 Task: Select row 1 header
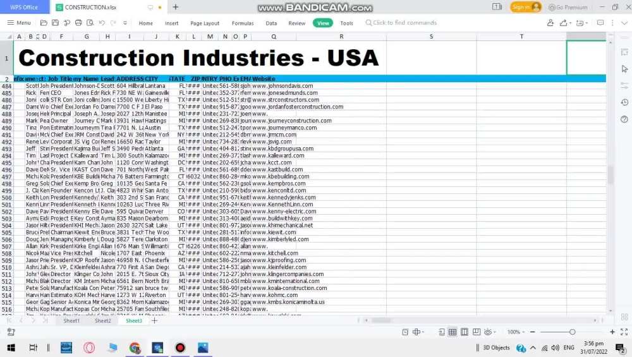[6, 58]
